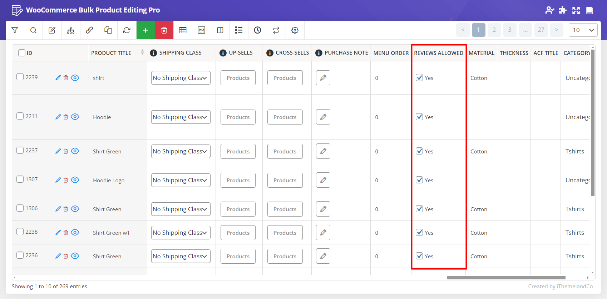This screenshot has height=299, width=607.
Task: View the Hoodie product via eye icon
Action: pos(75,117)
